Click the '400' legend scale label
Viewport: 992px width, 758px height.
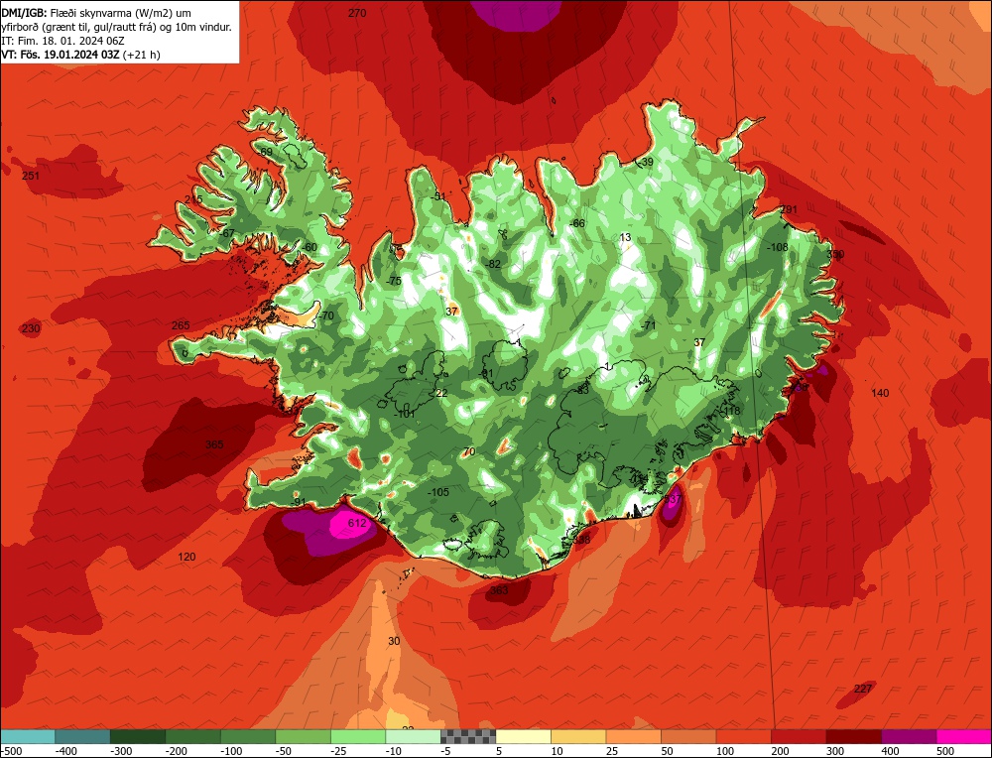(x=890, y=751)
